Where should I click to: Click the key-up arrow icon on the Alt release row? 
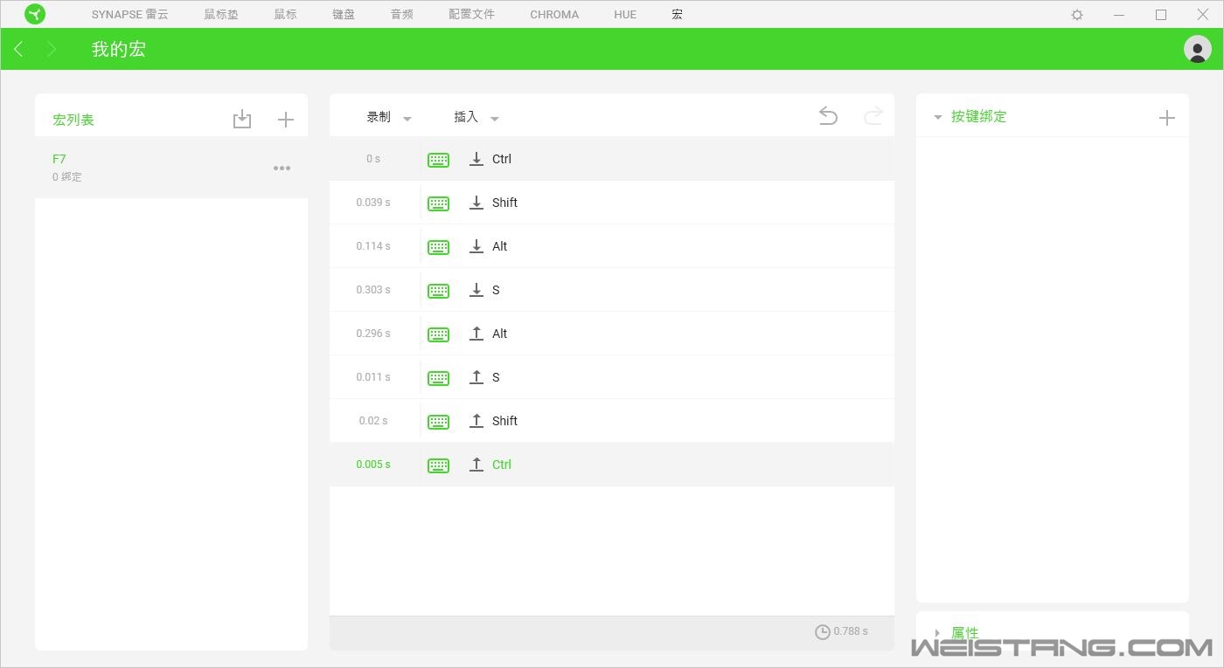(476, 333)
